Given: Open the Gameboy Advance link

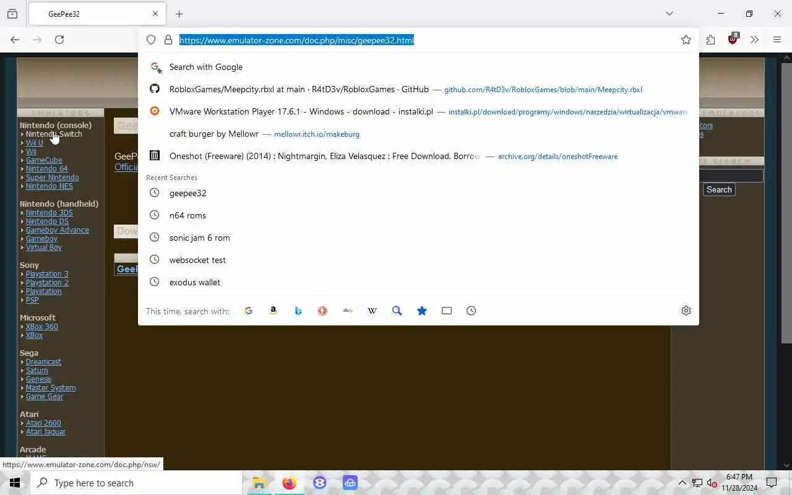Looking at the screenshot, I should point(57,230).
